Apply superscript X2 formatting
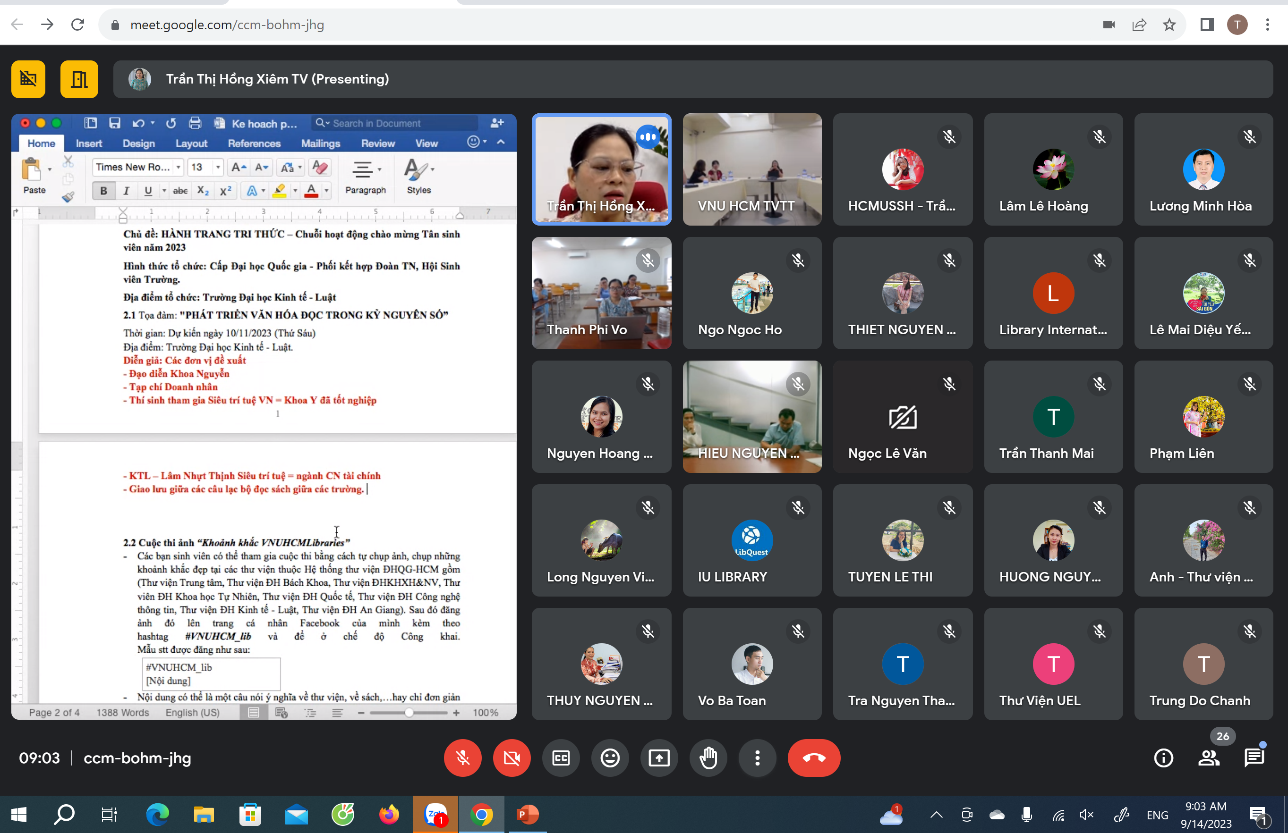 click(225, 190)
